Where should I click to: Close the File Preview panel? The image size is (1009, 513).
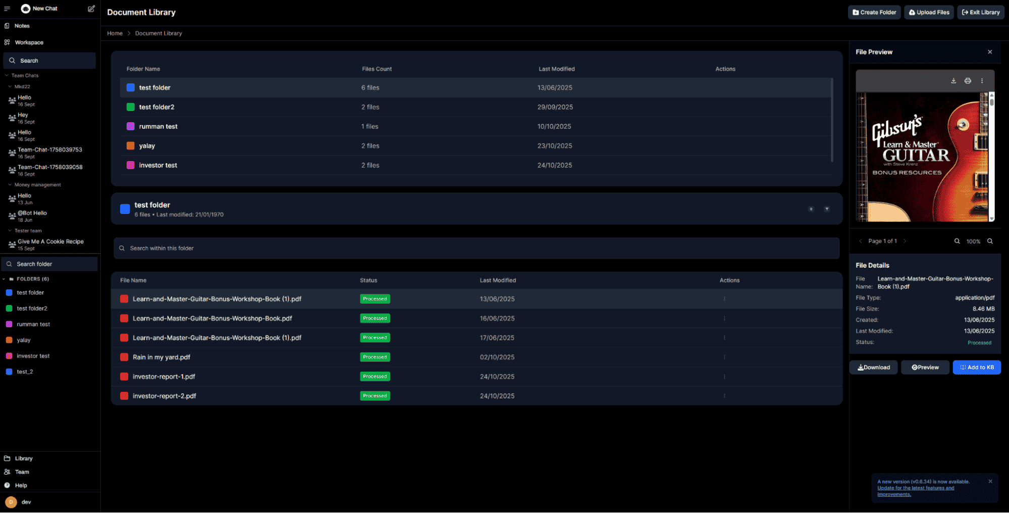(x=990, y=52)
